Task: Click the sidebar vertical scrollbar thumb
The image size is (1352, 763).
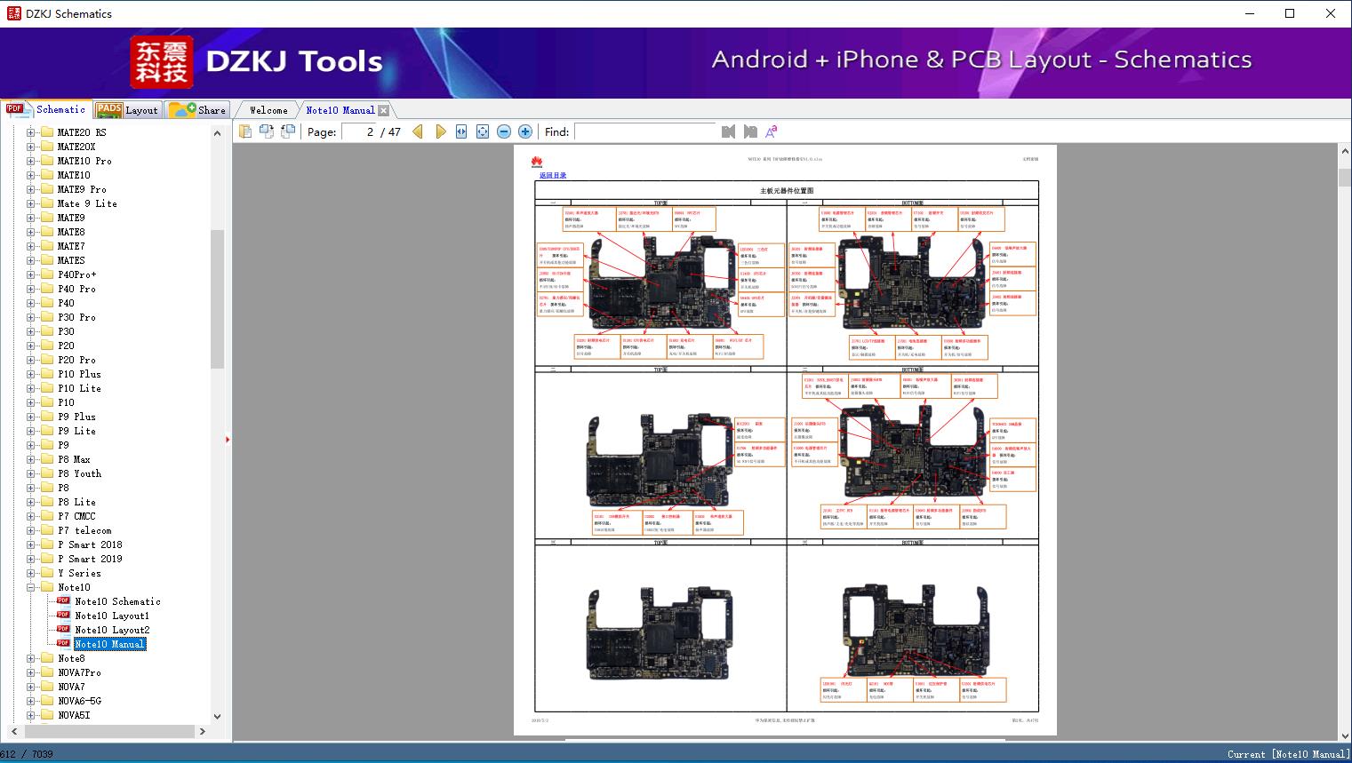Action: point(217,298)
